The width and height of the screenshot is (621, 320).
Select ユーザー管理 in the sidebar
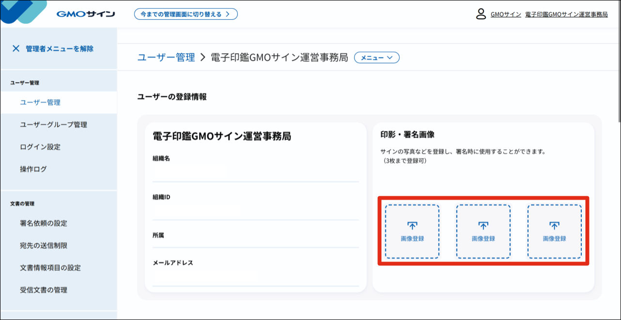click(x=41, y=102)
